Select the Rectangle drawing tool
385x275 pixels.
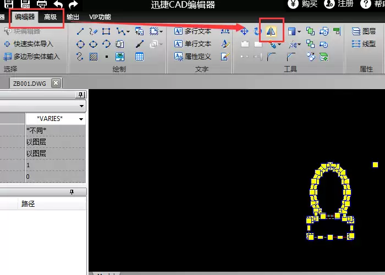click(106, 31)
